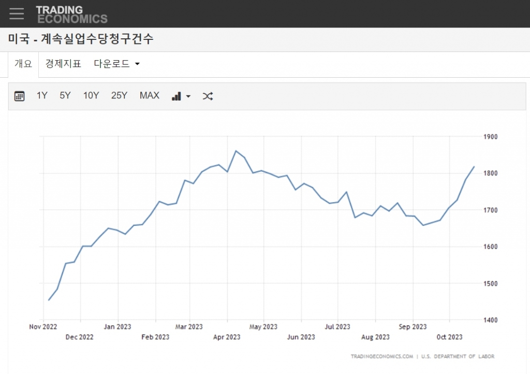
Task: Switch chart to 5Y range
Action: [65, 95]
